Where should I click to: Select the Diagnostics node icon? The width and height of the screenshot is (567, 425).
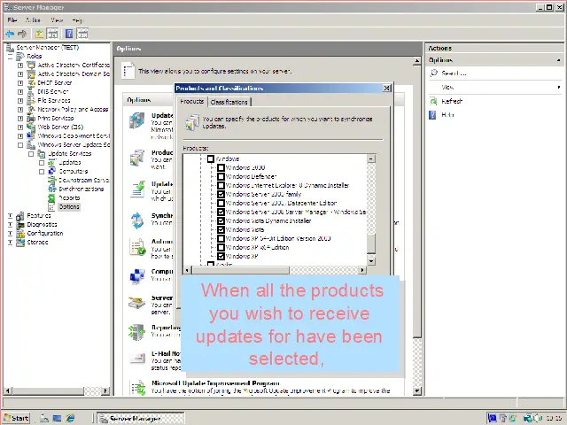click(20, 224)
